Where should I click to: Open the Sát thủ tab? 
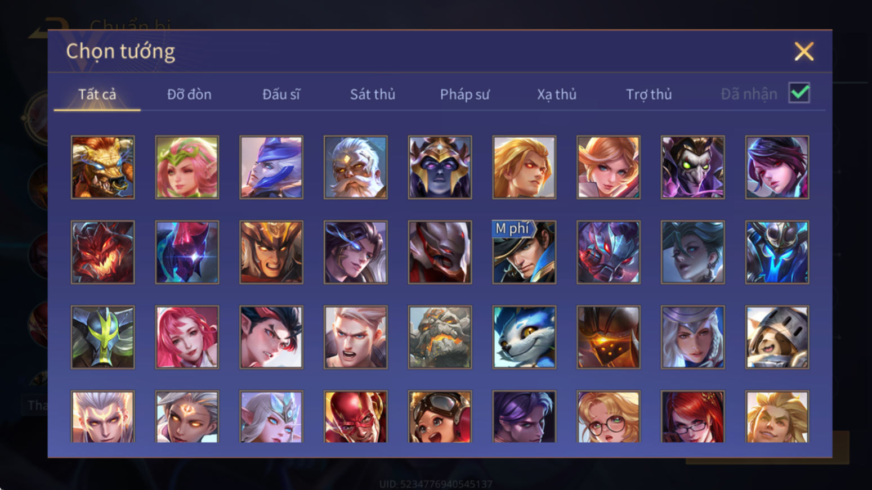pyautogui.click(x=373, y=94)
